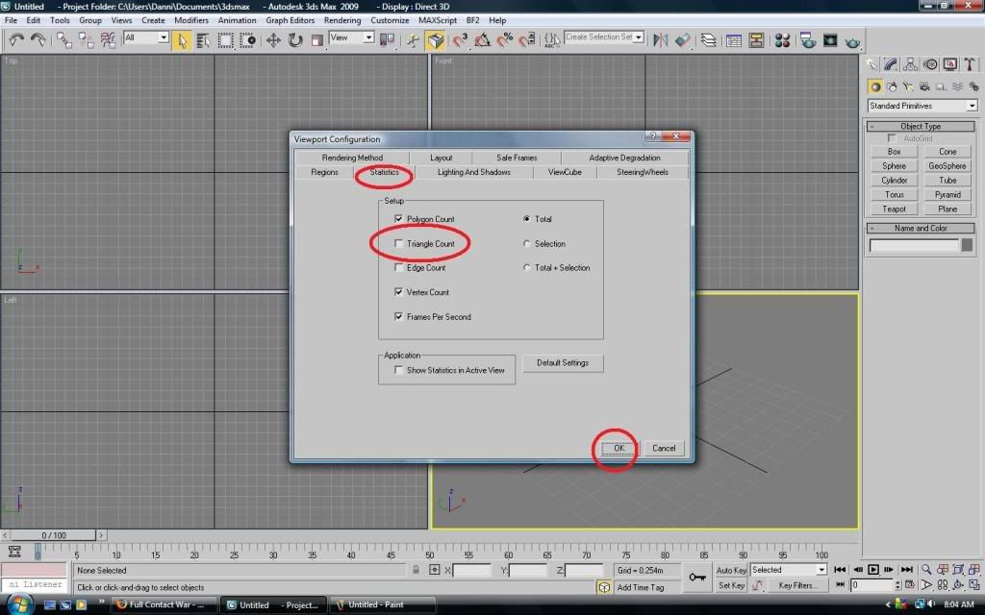Click OK in Viewport Configuration dialog
This screenshot has height=615, width=985.
(619, 449)
